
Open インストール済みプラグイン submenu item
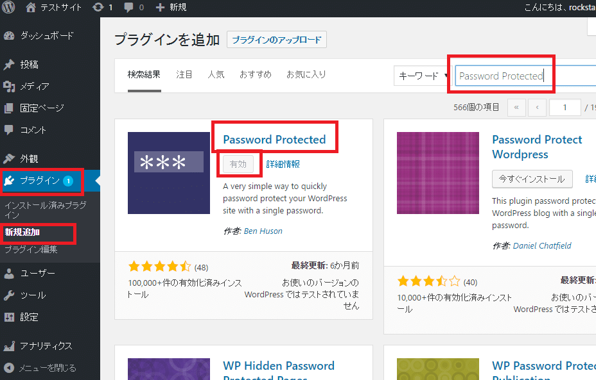(46, 210)
